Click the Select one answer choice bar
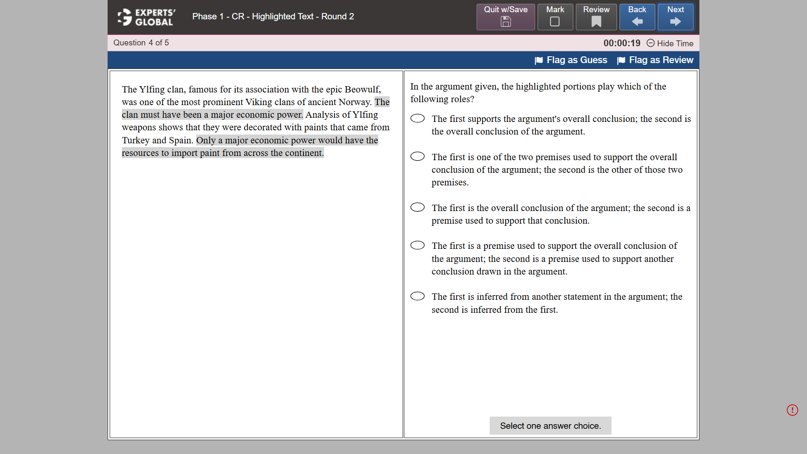The height and width of the screenshot is (454, 807). (550, 425)
